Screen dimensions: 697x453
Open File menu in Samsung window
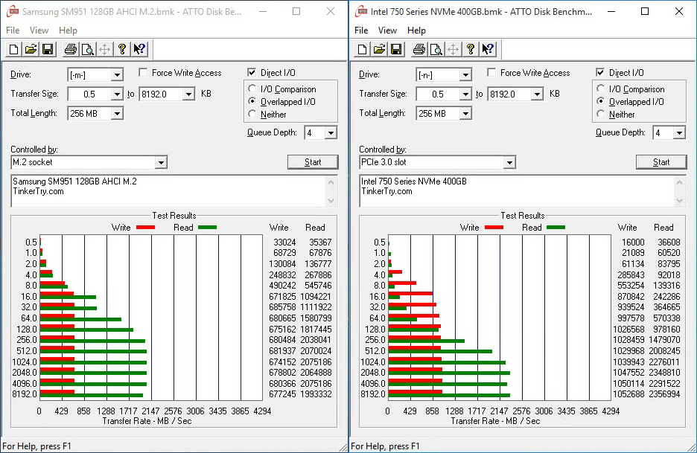pyautogui.click(x=13, y=30)
